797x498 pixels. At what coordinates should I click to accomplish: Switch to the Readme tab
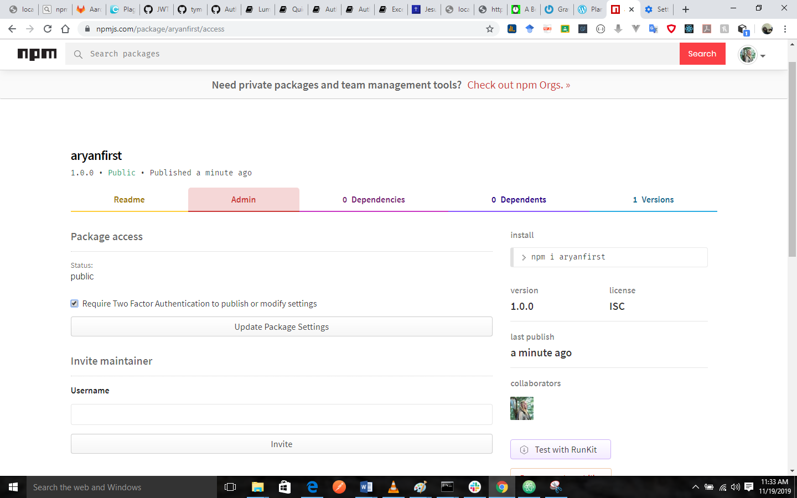(x=129, y=200)
